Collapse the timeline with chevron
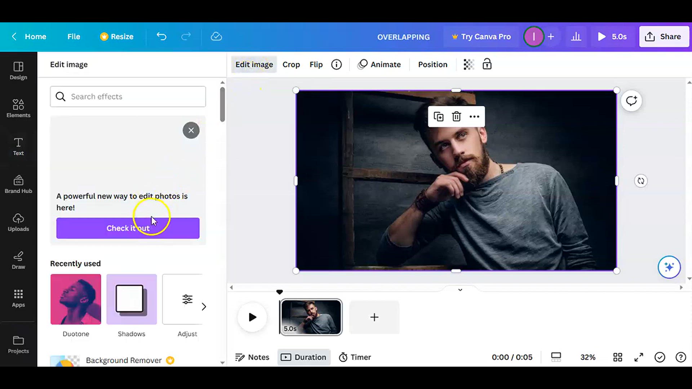 click(460, 290)
